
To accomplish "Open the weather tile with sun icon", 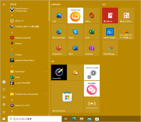I will pos(75,72).
